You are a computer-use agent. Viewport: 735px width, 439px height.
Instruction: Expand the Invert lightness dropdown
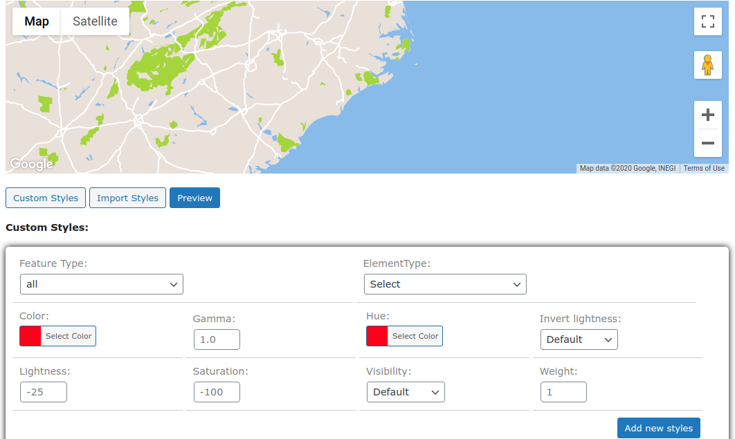click(x=579, y=339)
